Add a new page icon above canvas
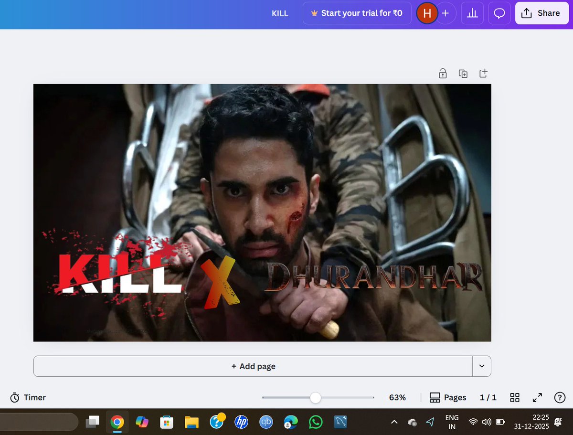Viewport: 573px width, 435px height. (x=483, y=74)
